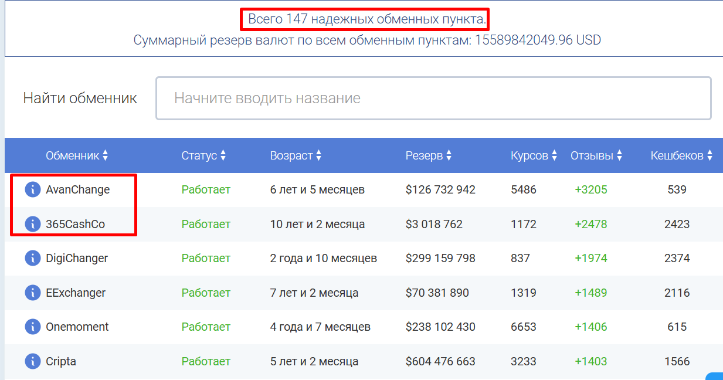
Task: Open DigiChanger reviews count +1974
Action: pyautogui.click(x=591, y=258)
